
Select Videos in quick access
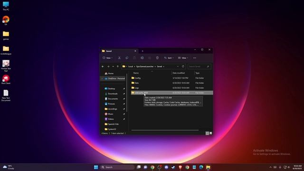point(111,119)
